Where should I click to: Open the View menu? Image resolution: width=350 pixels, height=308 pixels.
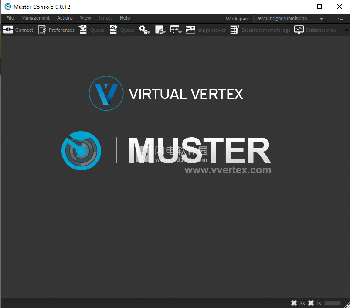point(85,18)
